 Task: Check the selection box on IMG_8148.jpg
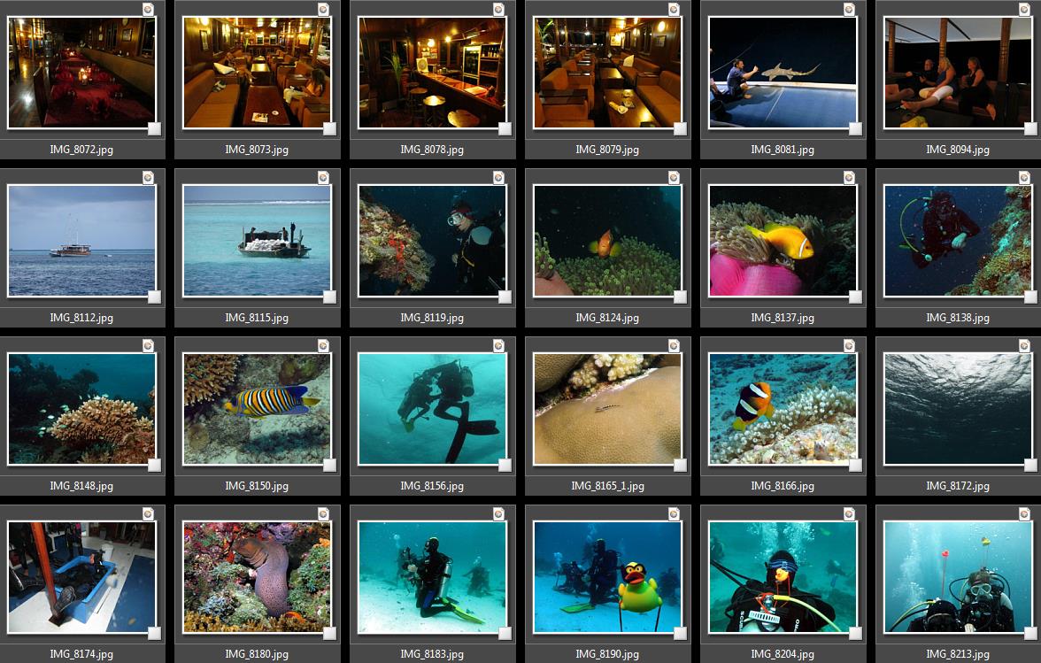[155, 466]
